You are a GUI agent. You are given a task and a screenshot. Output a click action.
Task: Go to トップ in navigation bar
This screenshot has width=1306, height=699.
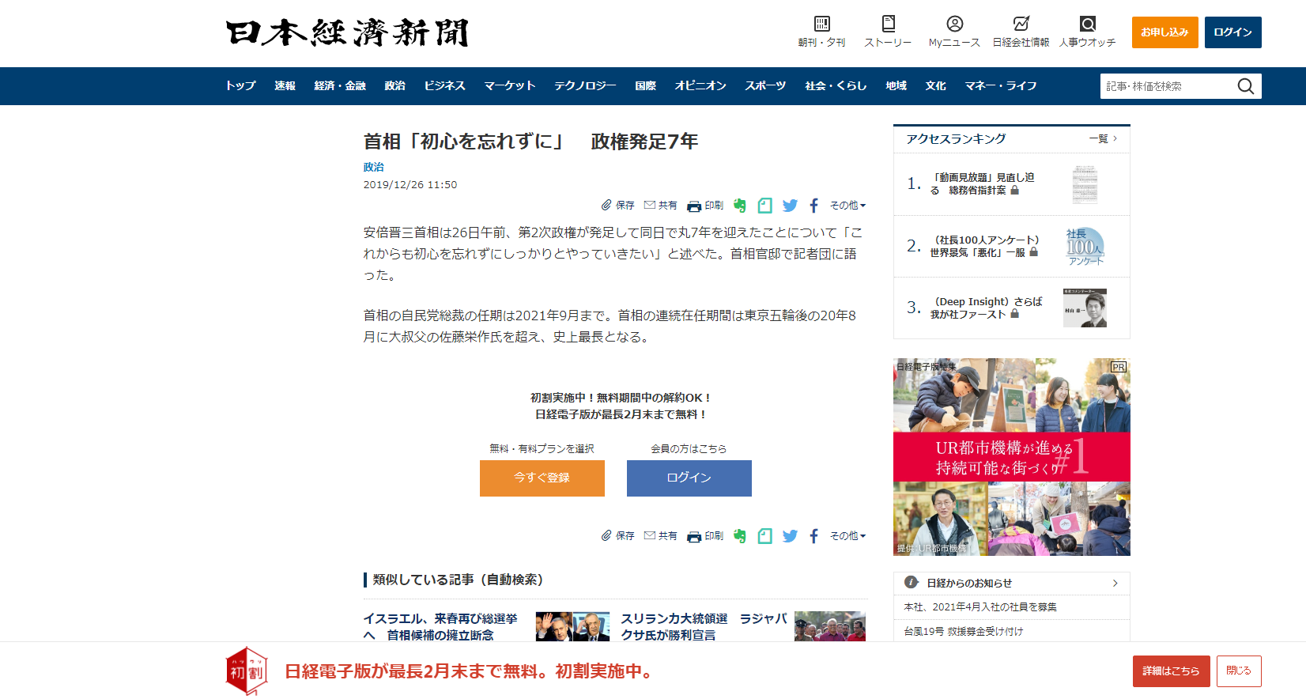[x=240, y=86]
